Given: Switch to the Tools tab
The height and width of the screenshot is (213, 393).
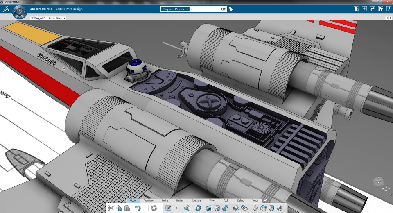Looking at the screenshot, I should point(226,200).
